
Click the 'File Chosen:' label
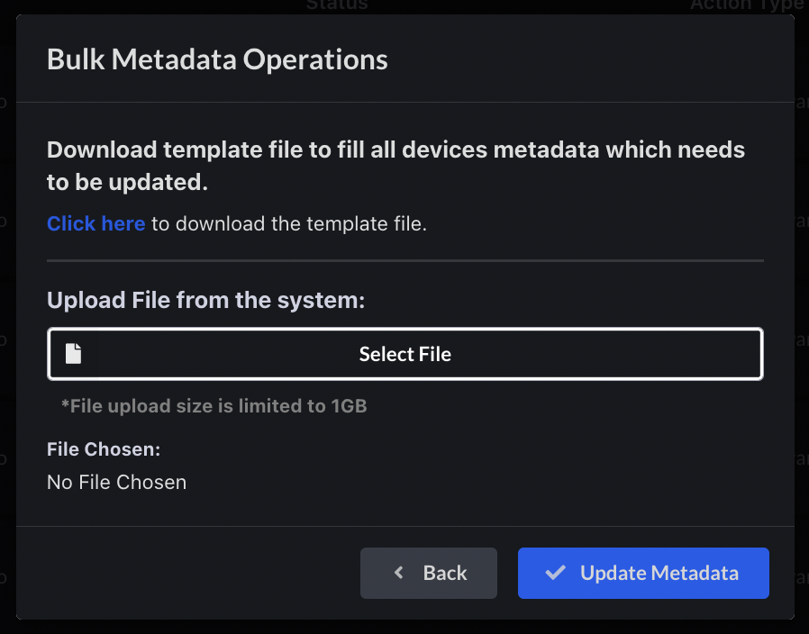point(104,449)
